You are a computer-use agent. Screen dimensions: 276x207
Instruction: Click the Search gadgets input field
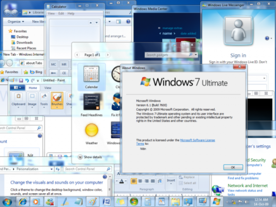167,55
